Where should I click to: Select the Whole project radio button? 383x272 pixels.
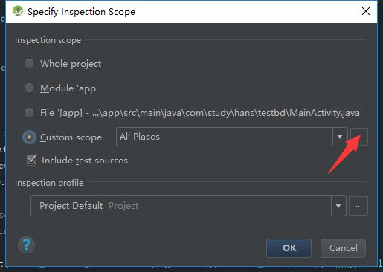coord(29,63)
